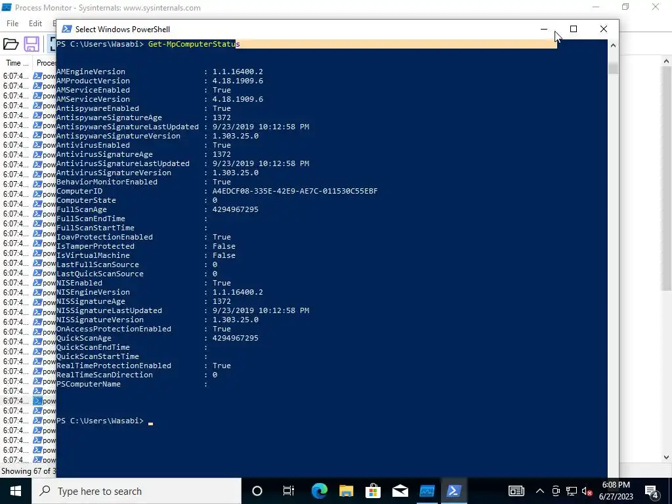Click the IsTamperProtected line
The width and height of the screenshot is (672, 504).
coord(146,247)
